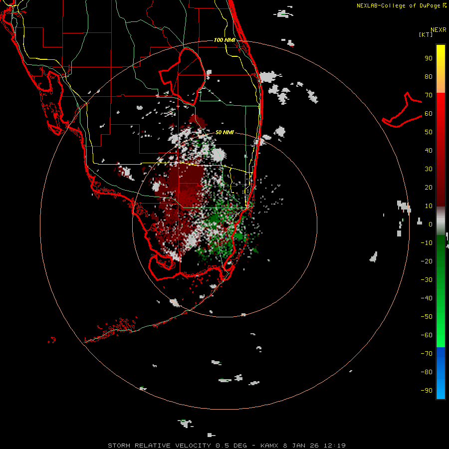The width and height of the screenshot is (449, 449).
Task: Click the 8 JAN 26 date text
Action: (x=301, y=446)
